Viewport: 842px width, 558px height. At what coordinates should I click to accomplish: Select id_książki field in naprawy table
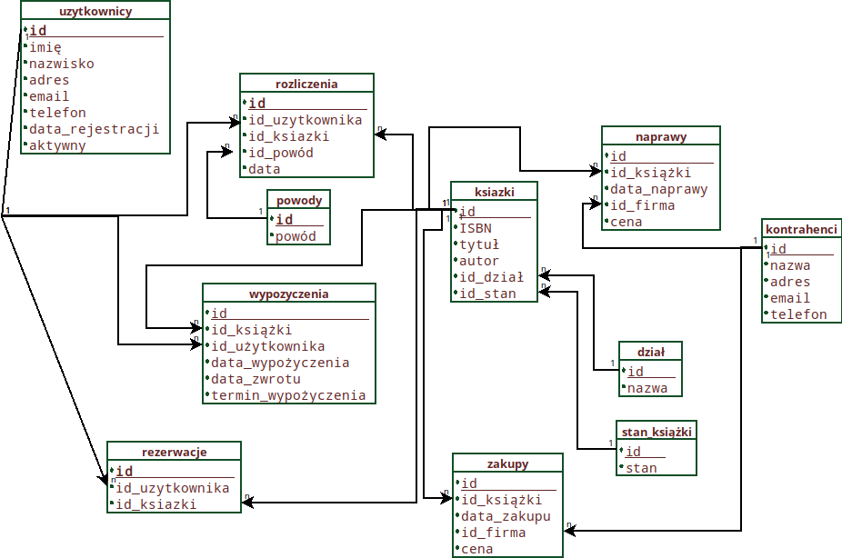(x=650, y=174)
